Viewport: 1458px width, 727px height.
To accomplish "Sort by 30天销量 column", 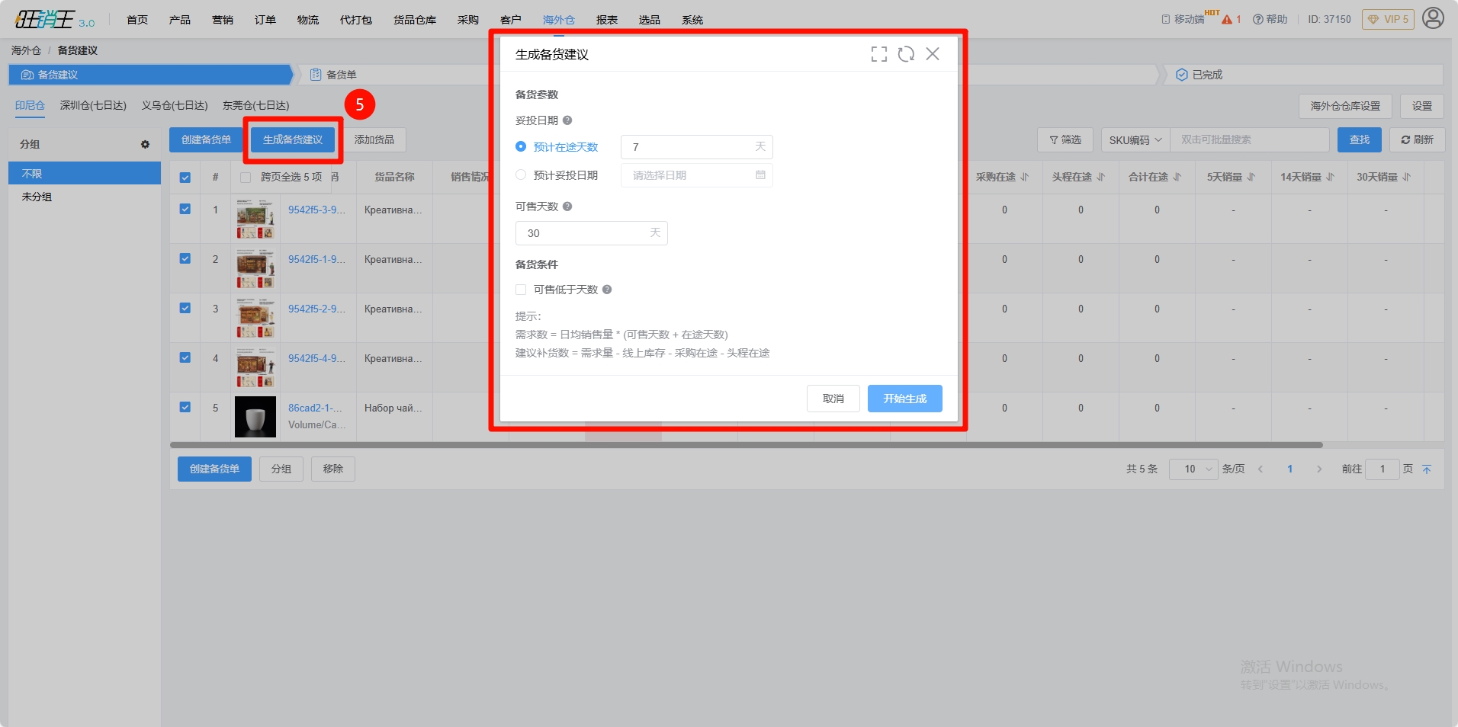I will 1384,177.
